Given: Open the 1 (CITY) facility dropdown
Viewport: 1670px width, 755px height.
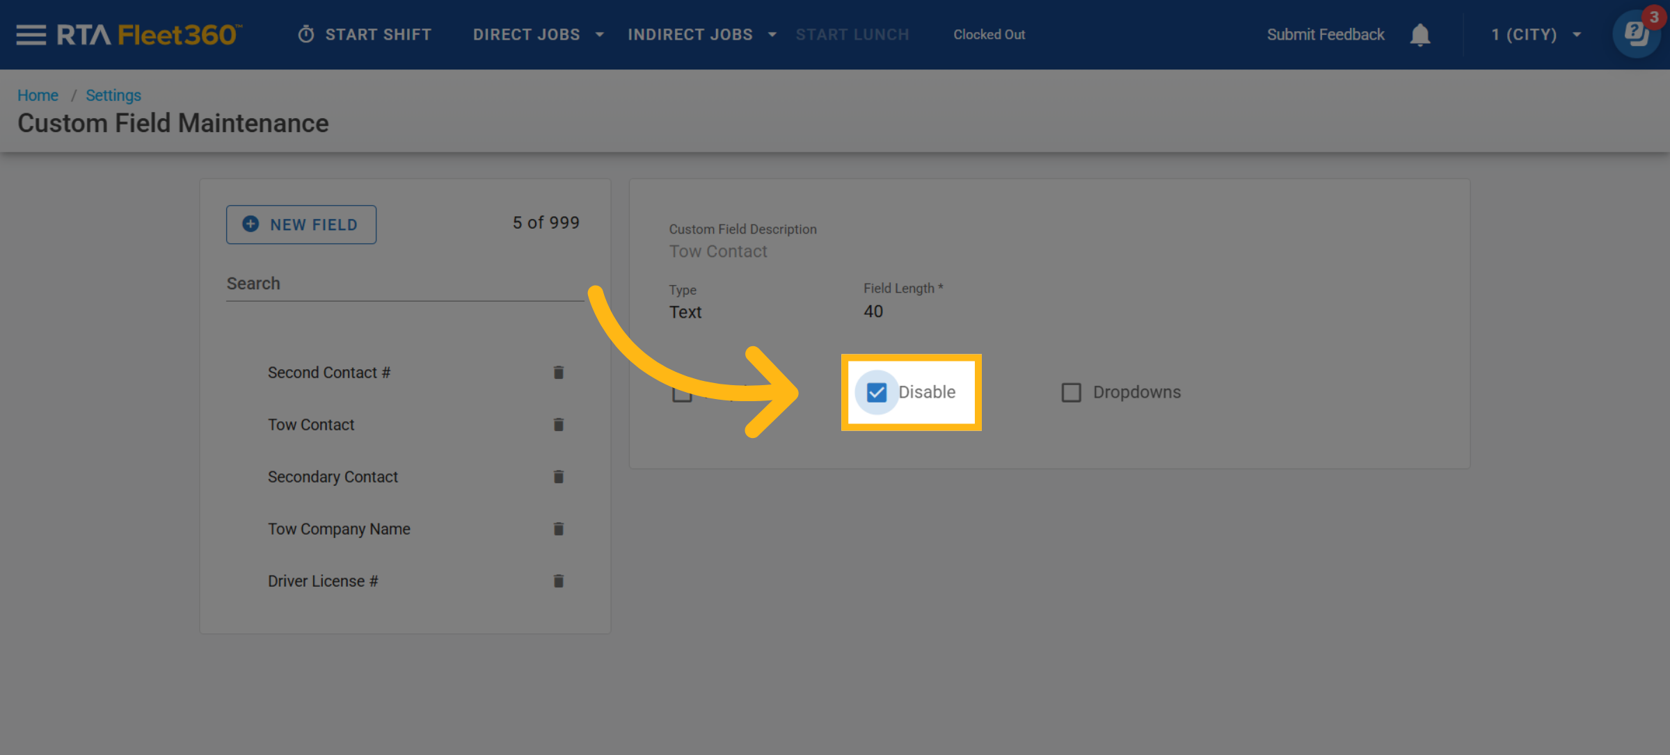Looking at the screenshot, I should 1536,35.
